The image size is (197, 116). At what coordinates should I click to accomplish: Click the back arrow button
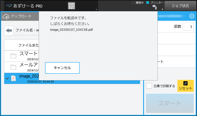click(x=9, y=30)
